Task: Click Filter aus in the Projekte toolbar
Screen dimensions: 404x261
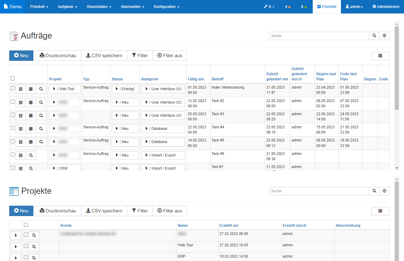Action: (x=170, y=211)
